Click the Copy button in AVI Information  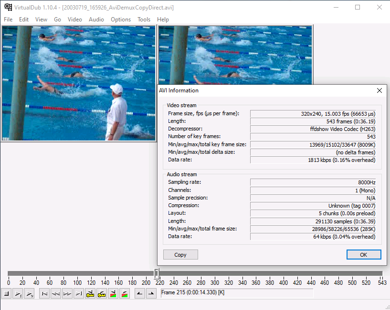(180, 255)
